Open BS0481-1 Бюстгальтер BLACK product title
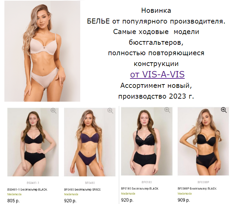Screen dimensions: 239x204 click(27, 190)
